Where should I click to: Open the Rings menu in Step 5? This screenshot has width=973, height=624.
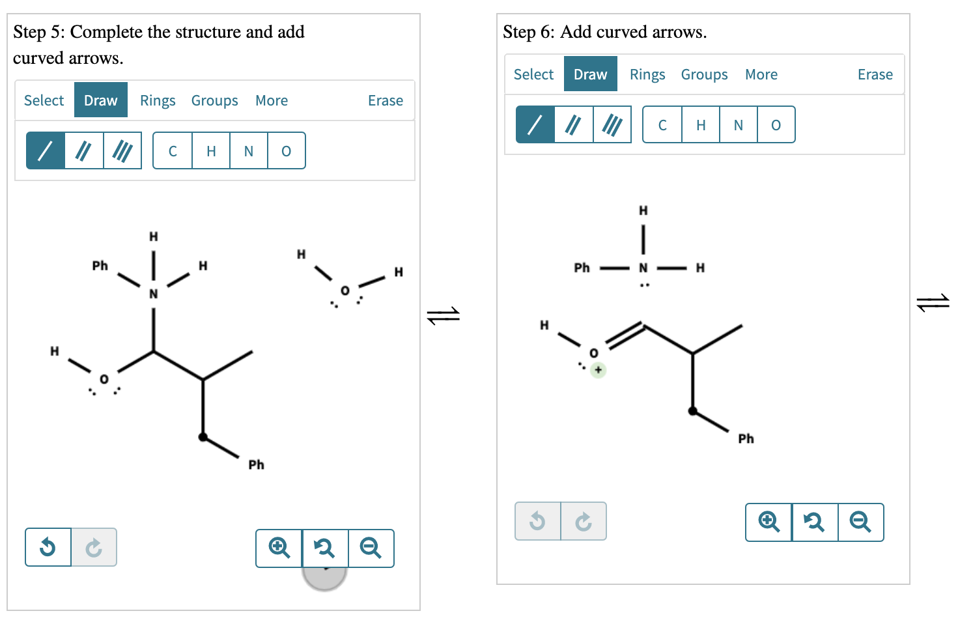coord(158,100)
